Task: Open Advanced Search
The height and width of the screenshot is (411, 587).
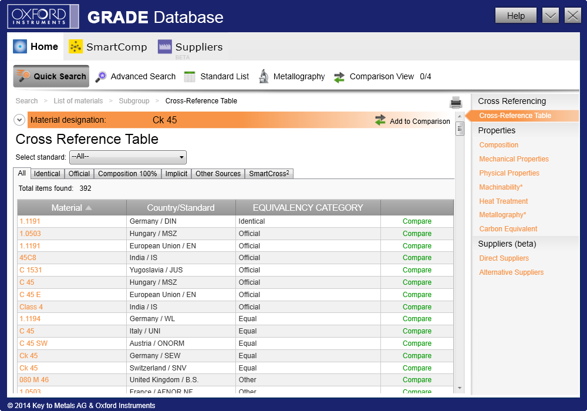Action: click(136, 76)
